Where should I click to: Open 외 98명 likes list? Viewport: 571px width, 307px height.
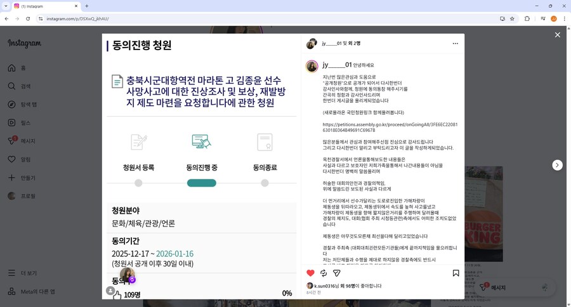click(x=348, y=286)
